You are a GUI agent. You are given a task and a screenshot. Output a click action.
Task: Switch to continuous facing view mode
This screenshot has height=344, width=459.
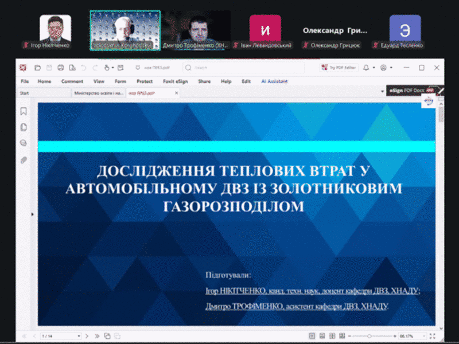click(x=342, y=336)
